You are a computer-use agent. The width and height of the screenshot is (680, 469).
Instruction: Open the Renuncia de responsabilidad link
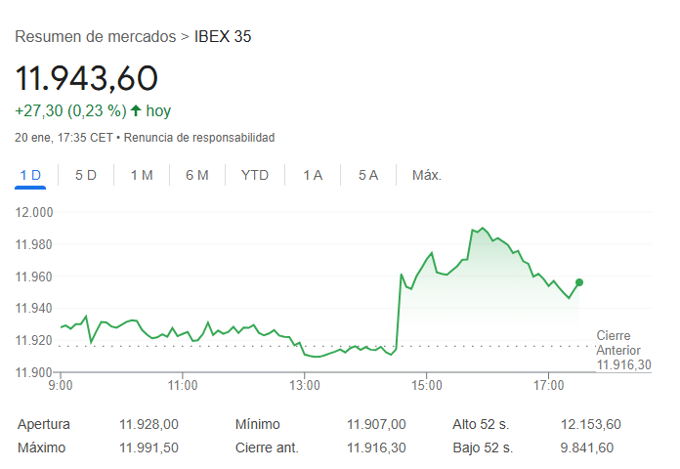[x=198, y=138]
